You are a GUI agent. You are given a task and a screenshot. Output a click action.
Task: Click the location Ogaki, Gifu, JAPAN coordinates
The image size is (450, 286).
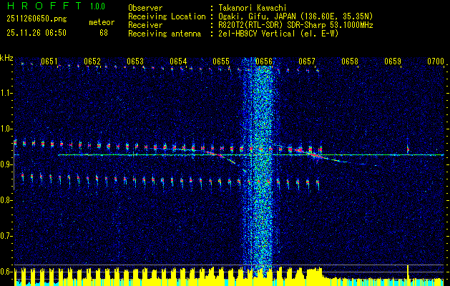tap(295, 16)
